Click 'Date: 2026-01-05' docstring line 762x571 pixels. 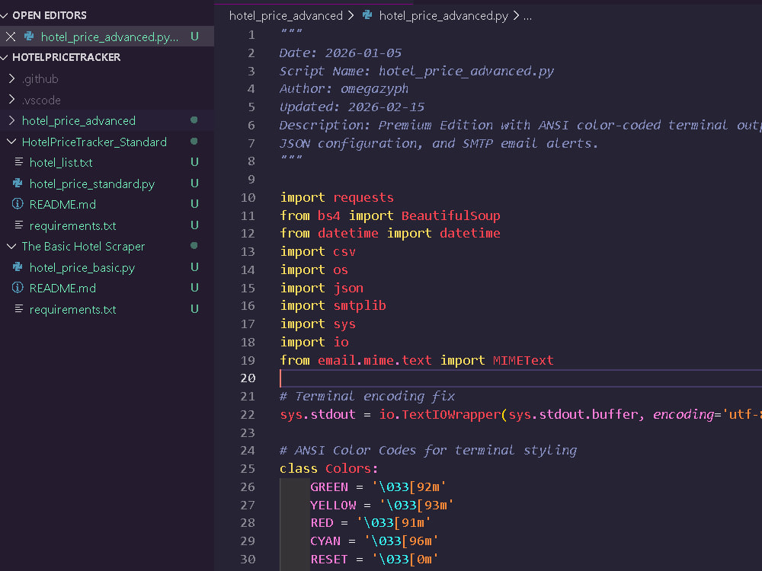coord(341,53)
